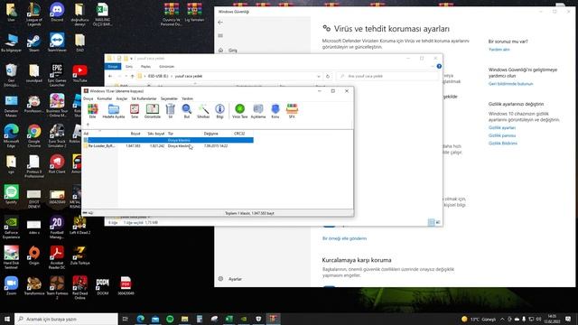Click the Geri bildirimde bulunun link
This screenshot has height=325, width=578.
(x=510, y=84)
